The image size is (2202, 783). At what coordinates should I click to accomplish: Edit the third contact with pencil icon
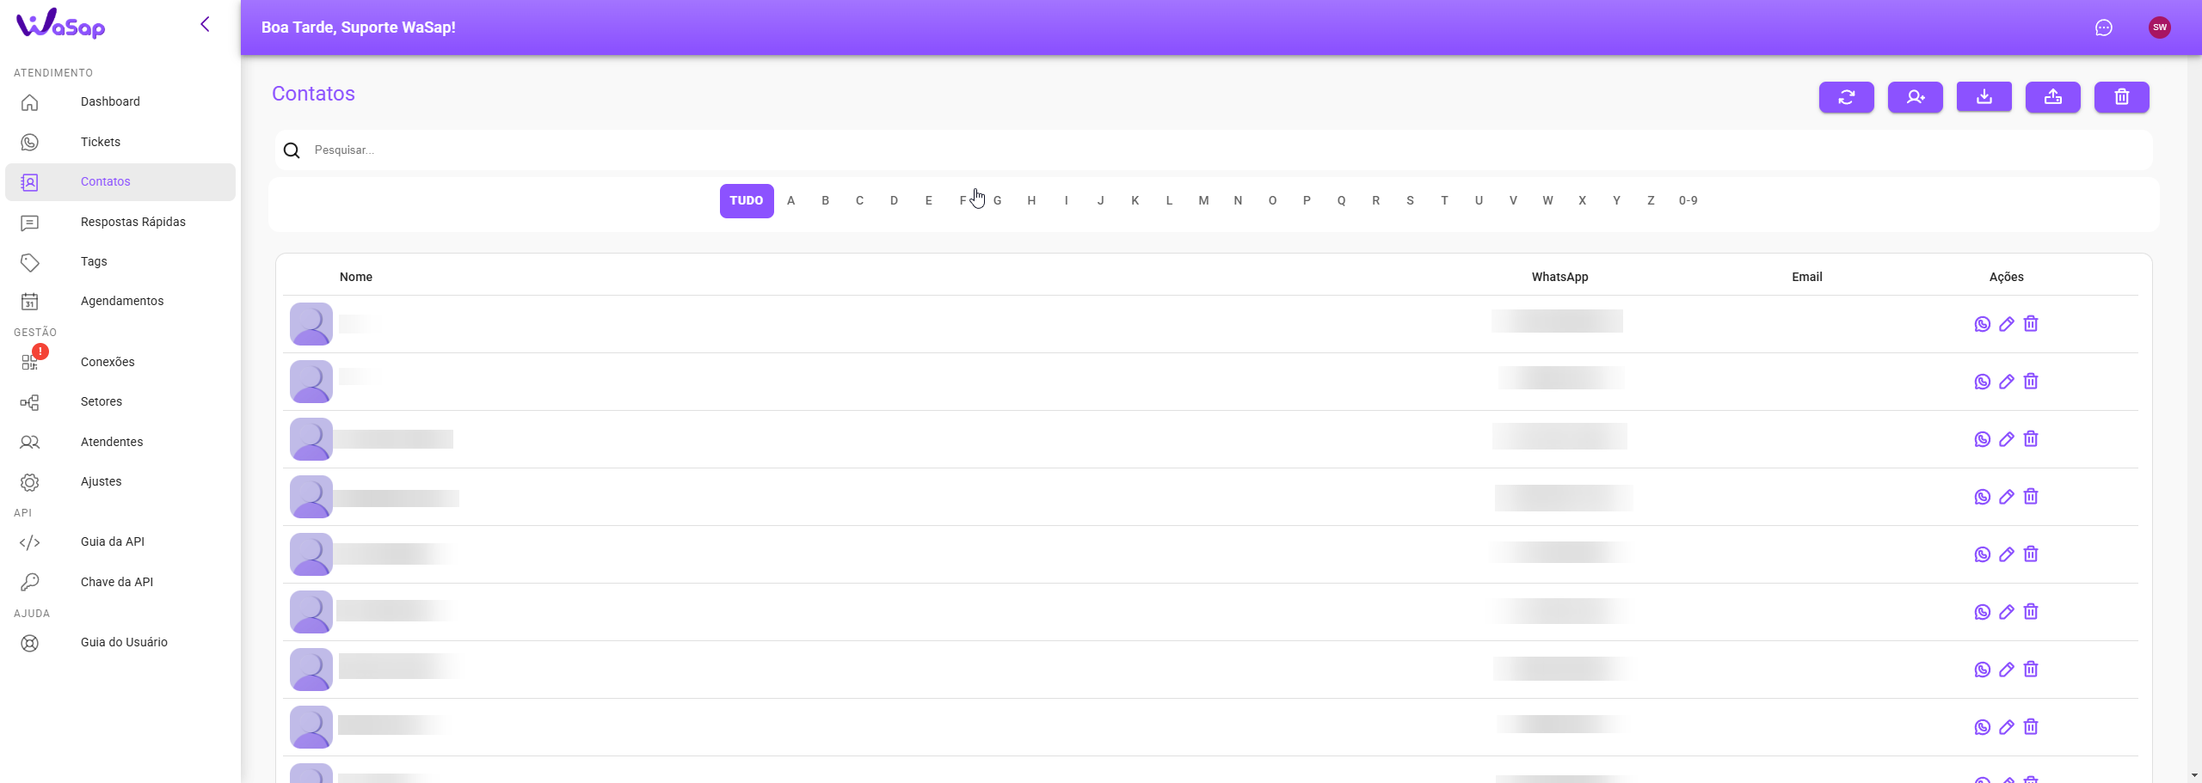click(2006, 439)
